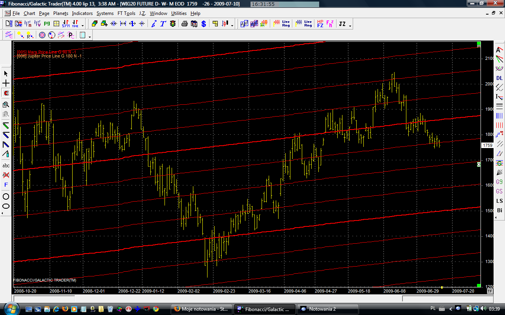Toggle the red magnet snap tool
The width and height of the screenshot is (505, 315).
pos(6,93)
